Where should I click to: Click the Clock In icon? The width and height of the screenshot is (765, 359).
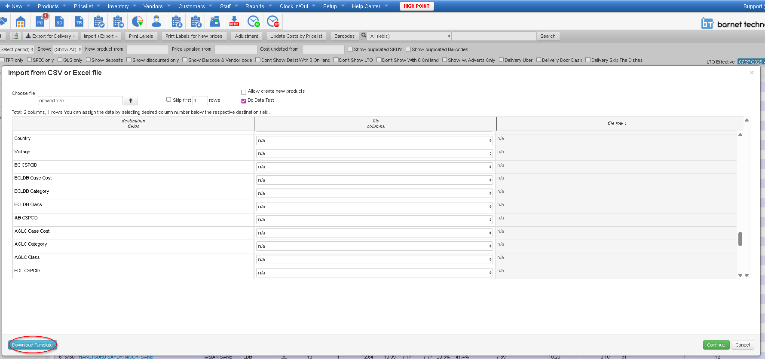click(254, 22)
